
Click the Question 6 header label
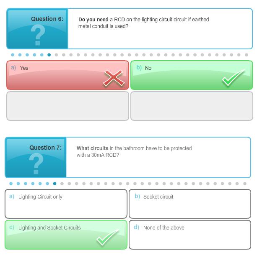[47, 19]
